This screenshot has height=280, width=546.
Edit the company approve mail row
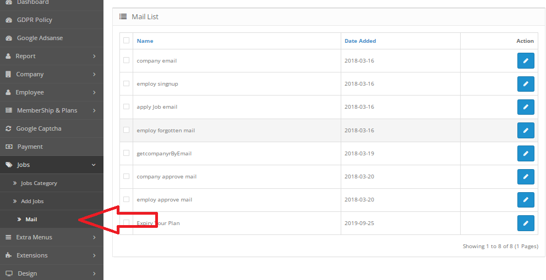click(526, 177)
